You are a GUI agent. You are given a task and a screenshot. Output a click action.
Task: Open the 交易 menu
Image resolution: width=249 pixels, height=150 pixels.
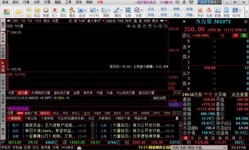[x=47, y=2]
